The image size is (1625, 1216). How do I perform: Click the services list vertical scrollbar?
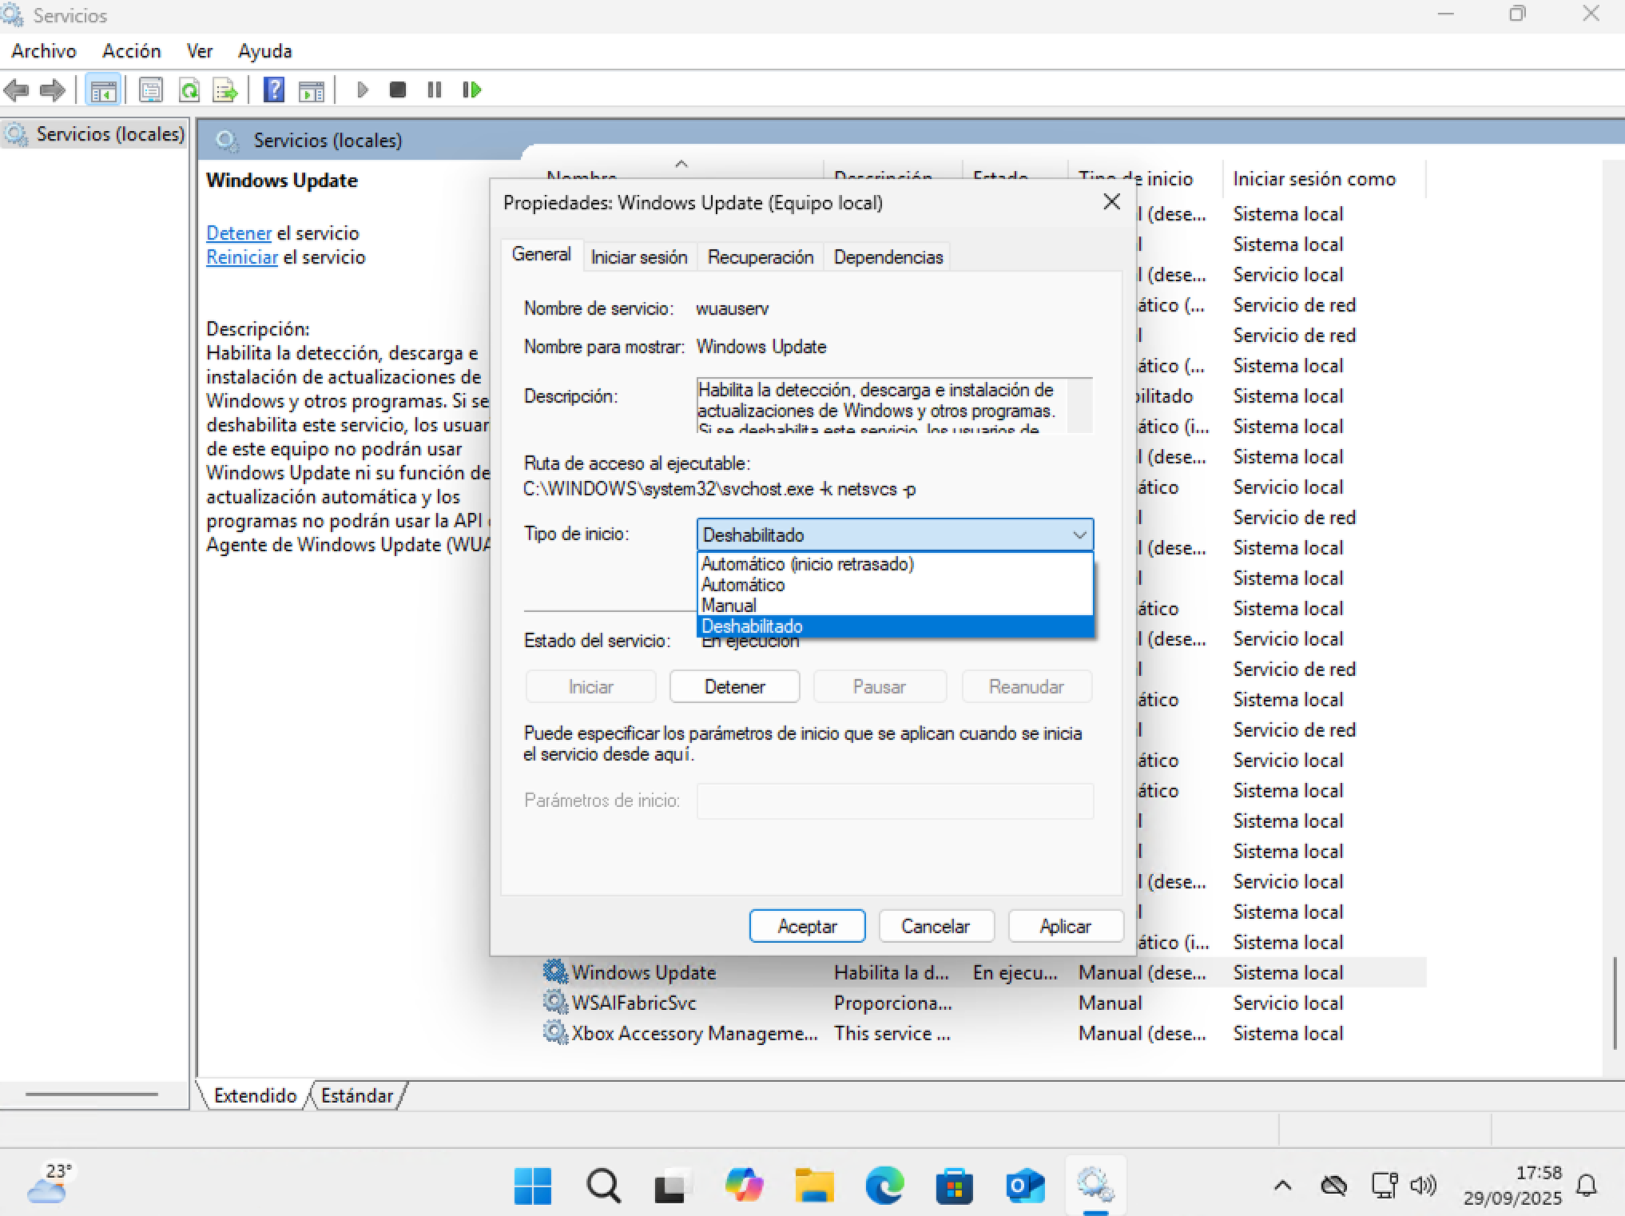coord(1614,1003)
